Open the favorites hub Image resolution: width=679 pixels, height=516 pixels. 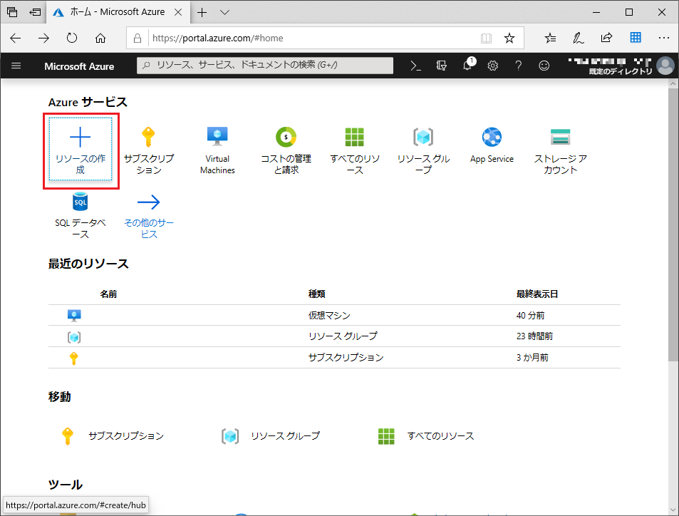(x=550, y=38)
